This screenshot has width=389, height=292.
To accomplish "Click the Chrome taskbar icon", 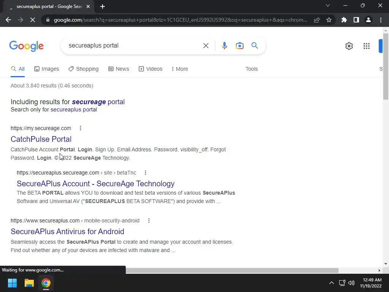I will pos(46,283).
